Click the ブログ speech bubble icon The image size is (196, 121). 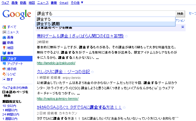point(4,58)
